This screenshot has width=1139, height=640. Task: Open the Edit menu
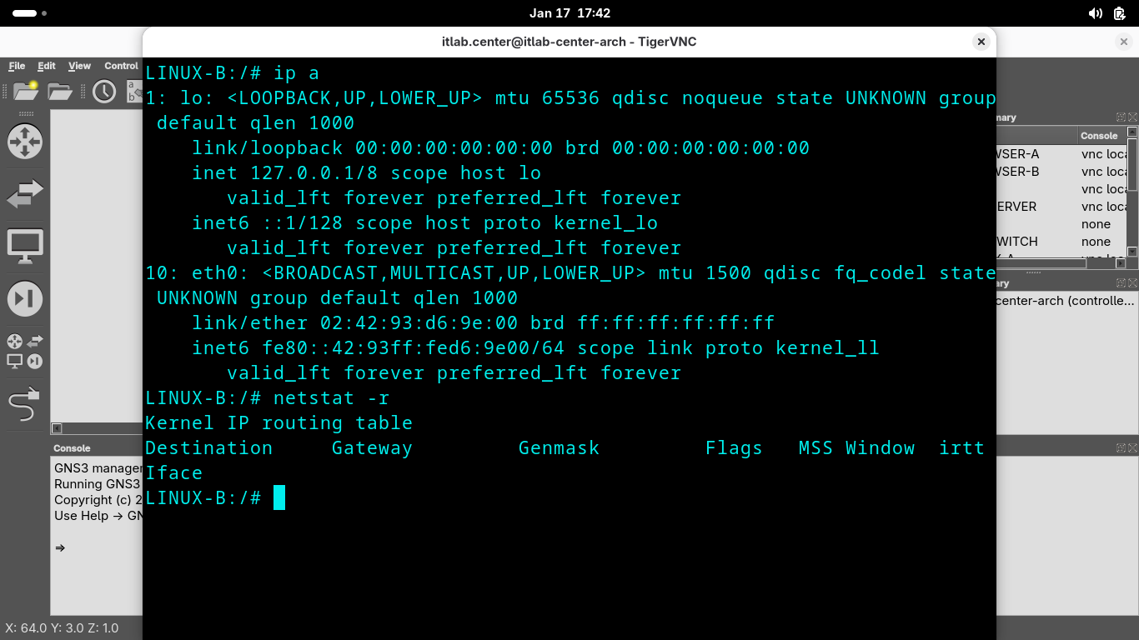coord(47,66)
